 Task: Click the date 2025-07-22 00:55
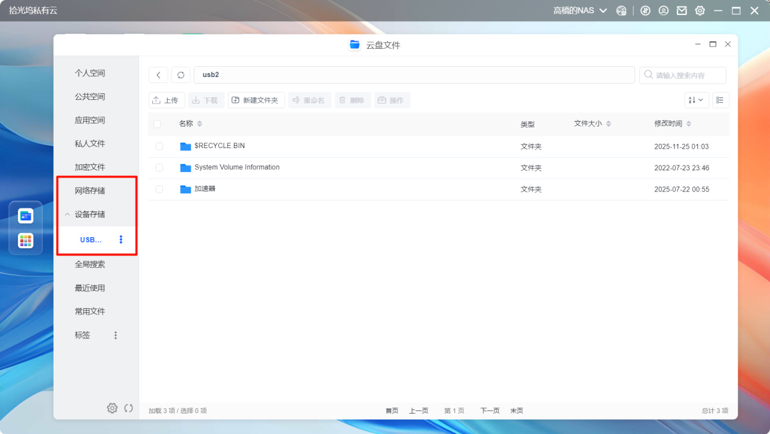(682, 189)
